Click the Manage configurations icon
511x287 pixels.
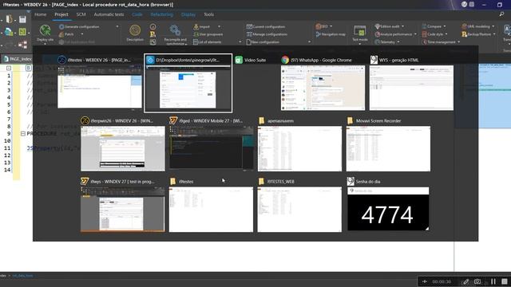249,34
